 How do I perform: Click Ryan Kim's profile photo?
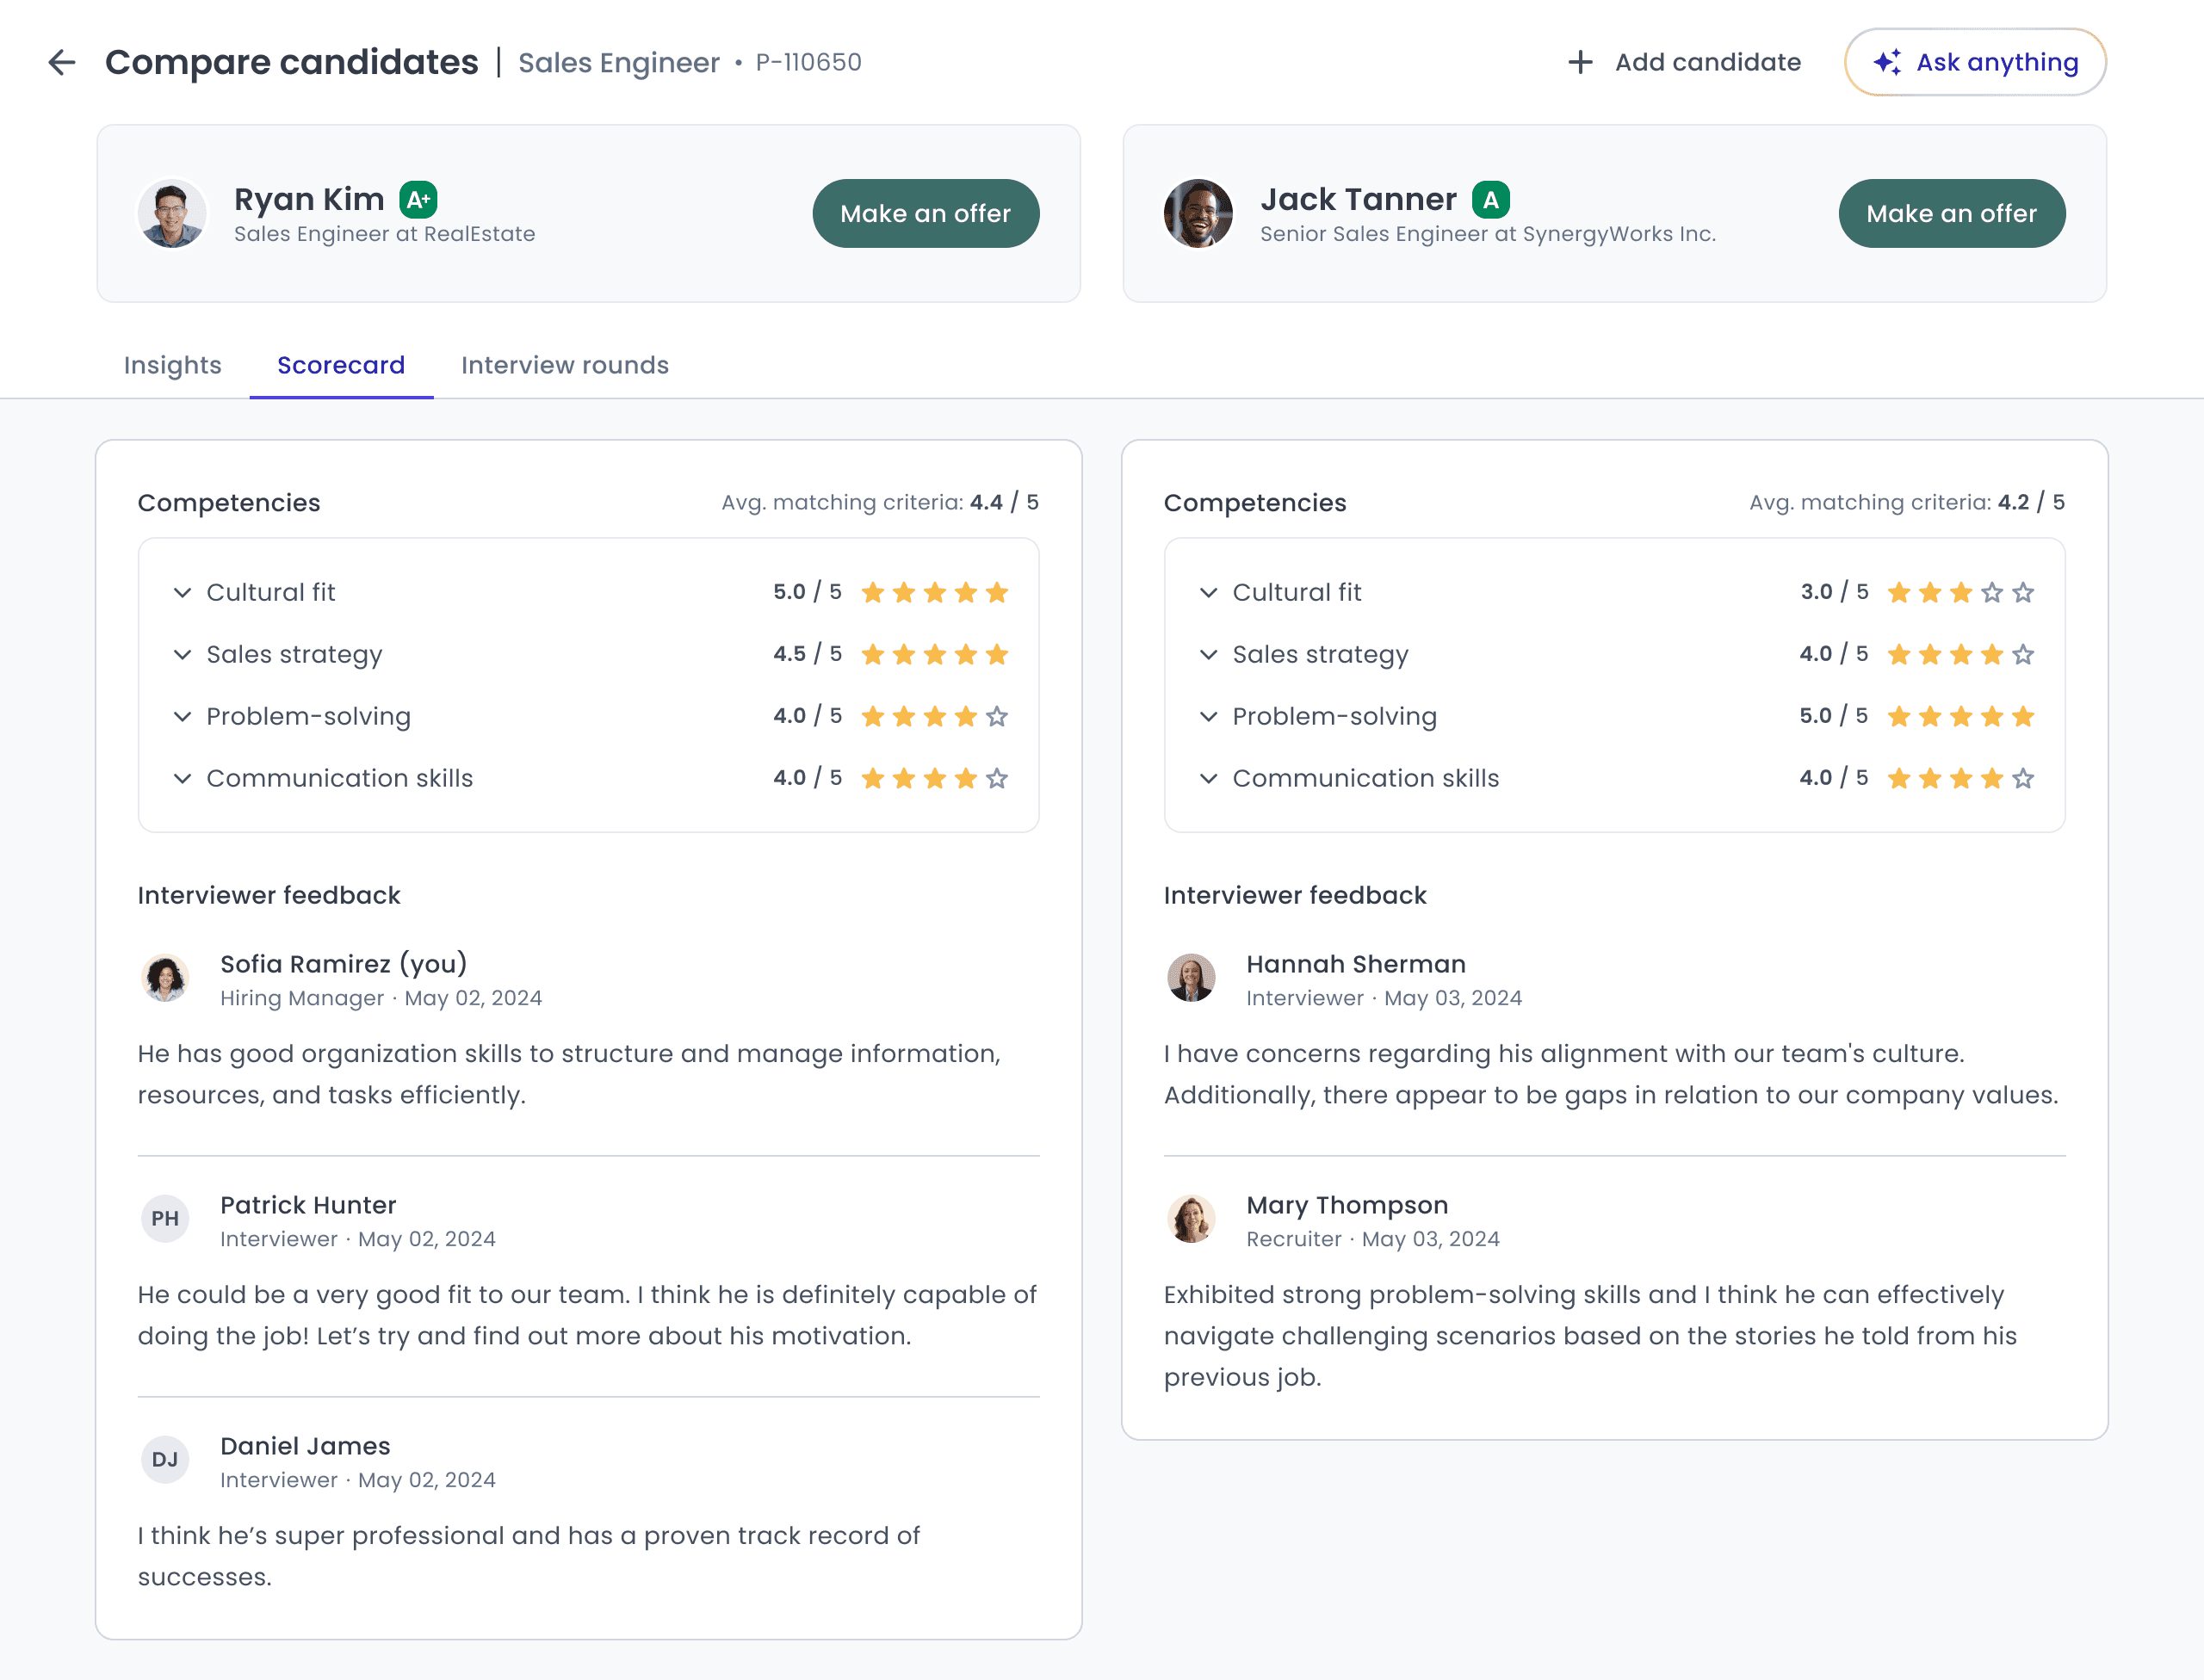172,213
